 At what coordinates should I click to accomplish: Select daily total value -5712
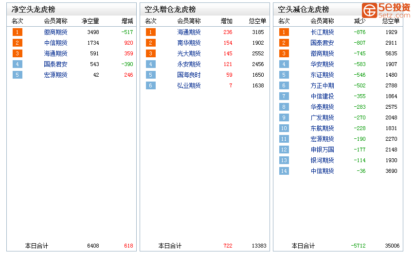[358, 246]
